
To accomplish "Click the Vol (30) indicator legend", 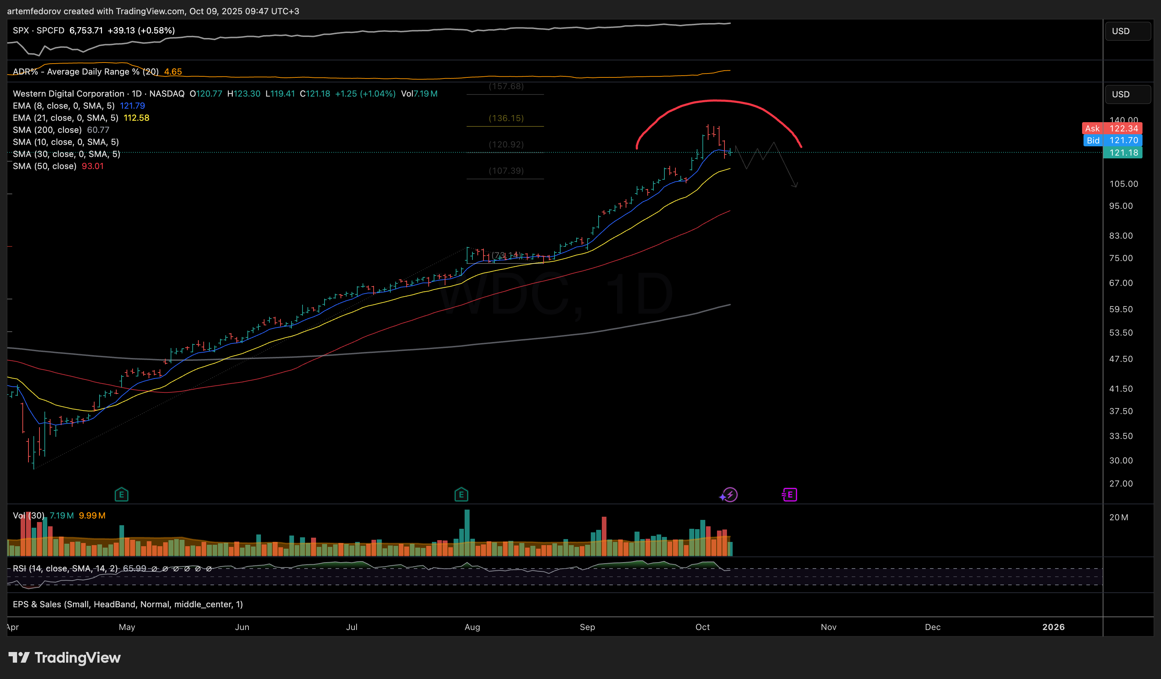I will 28,516.
